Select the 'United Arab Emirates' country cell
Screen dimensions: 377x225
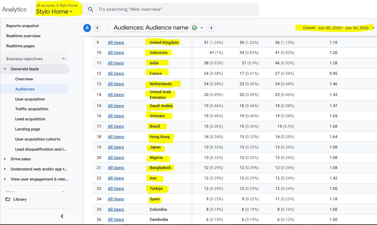pos(160,95)
